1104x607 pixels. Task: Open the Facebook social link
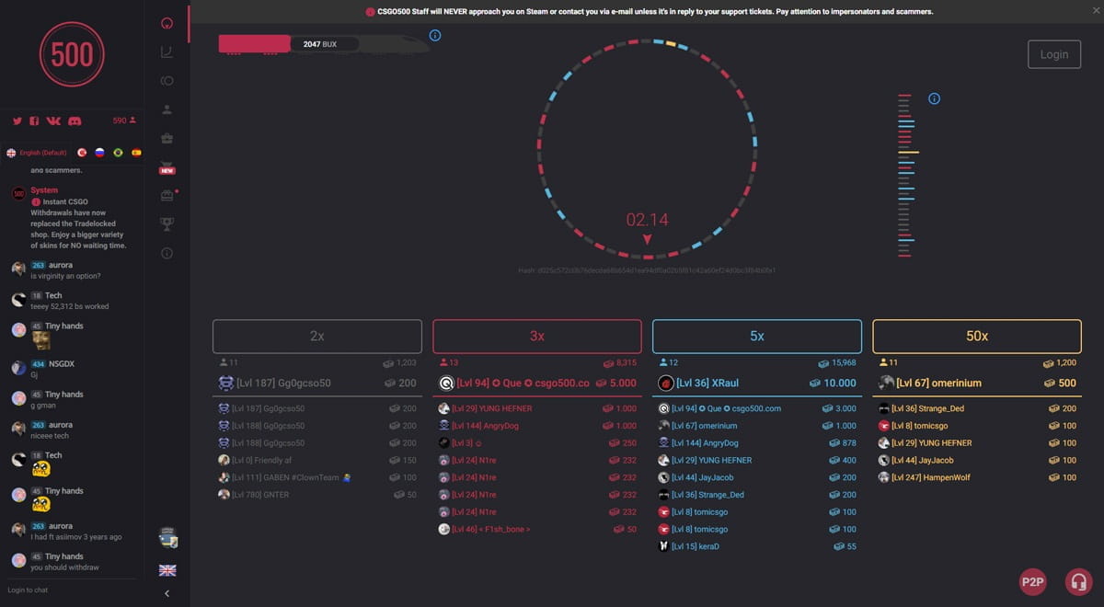pos(34,120)
